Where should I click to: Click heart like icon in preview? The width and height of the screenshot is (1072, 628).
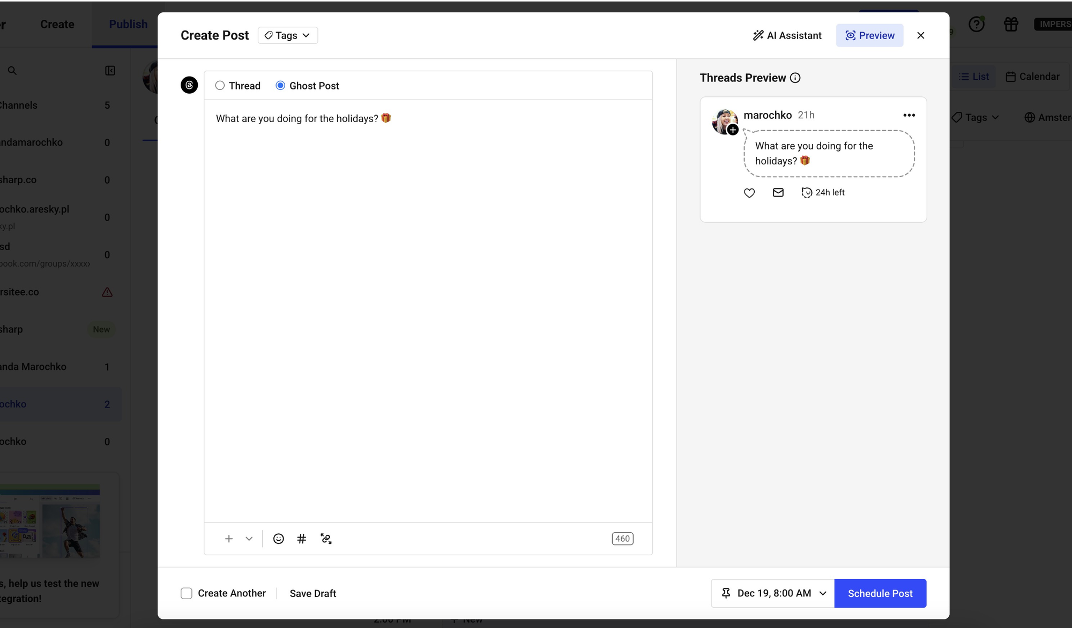(x=749, y=193)
